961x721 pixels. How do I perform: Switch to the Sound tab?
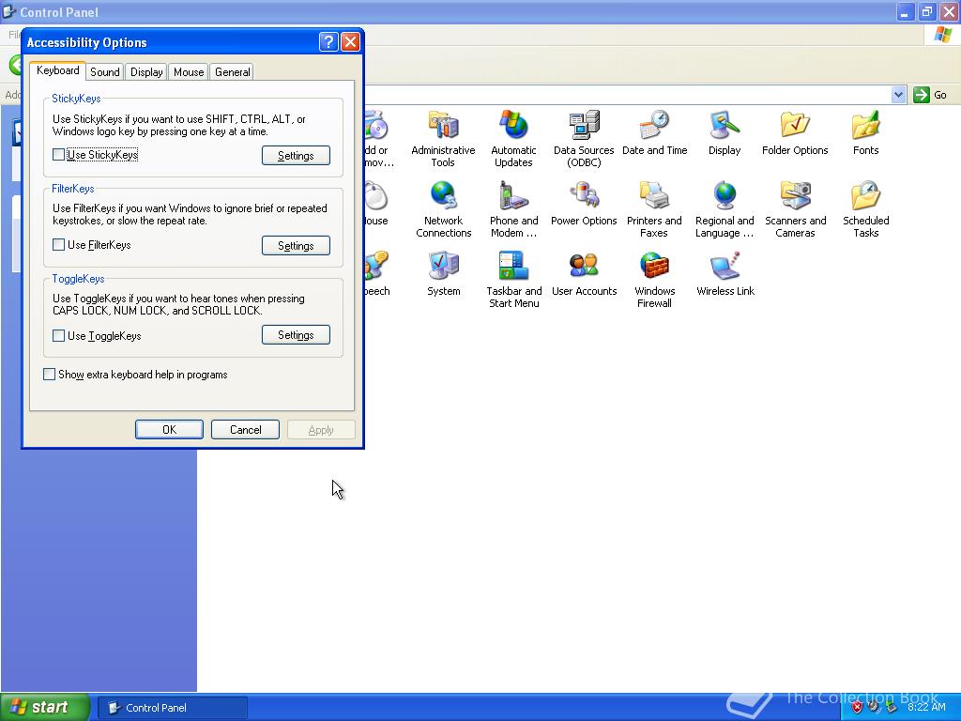pos(105,71)
